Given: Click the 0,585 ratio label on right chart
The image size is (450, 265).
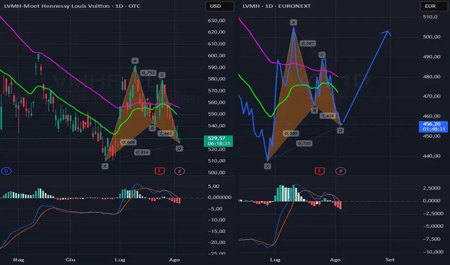Looking at the screenshot, I should [291, 133].
